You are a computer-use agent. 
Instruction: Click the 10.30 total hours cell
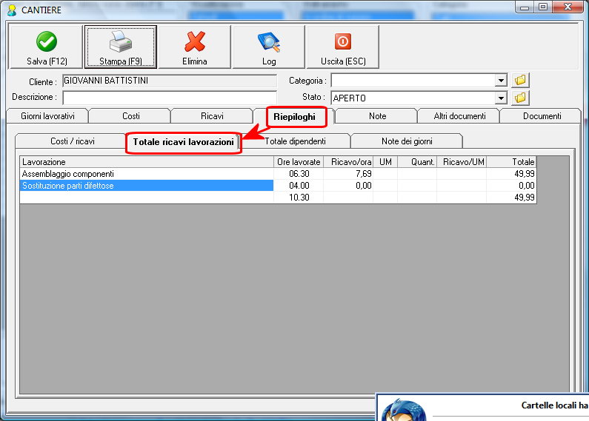tap(299, 198)
